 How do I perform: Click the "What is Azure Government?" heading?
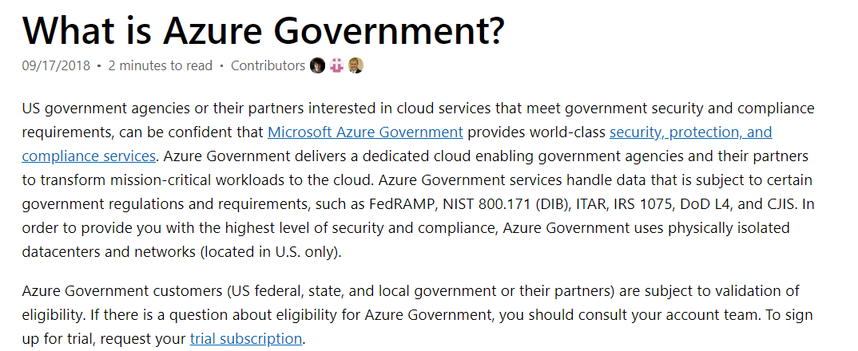point(264,30)
